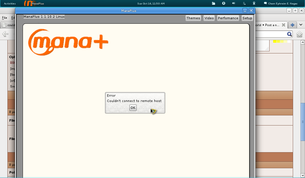Go to the browser home page icon

point(299,34)
